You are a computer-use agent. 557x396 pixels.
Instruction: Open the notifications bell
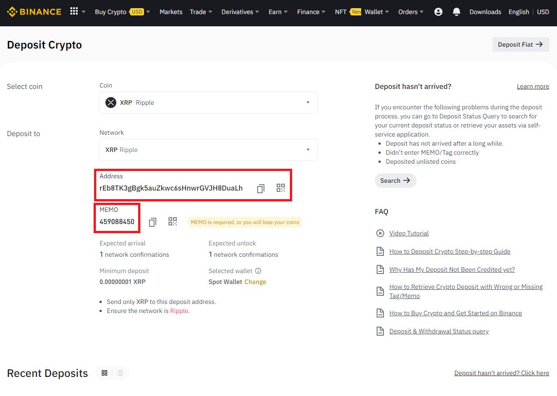pos(457,12)
